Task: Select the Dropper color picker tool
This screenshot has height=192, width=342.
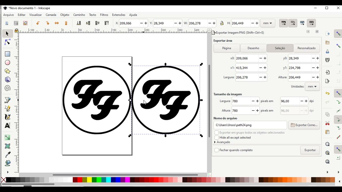Action: 7,155
